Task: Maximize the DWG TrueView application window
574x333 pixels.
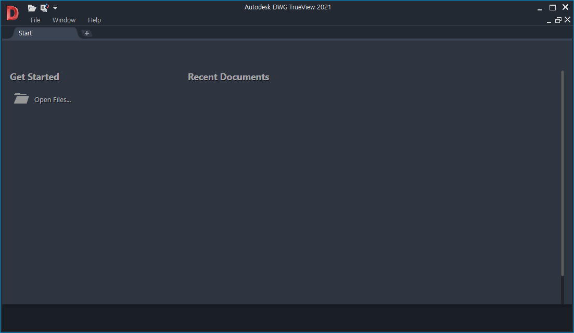Action: [553, 7]
